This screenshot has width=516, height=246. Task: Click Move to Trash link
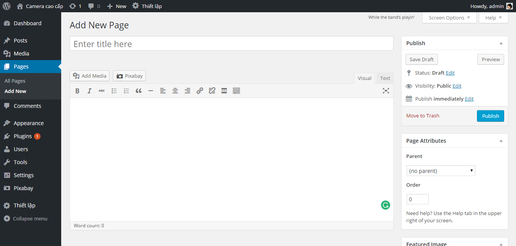coord(423,116)
